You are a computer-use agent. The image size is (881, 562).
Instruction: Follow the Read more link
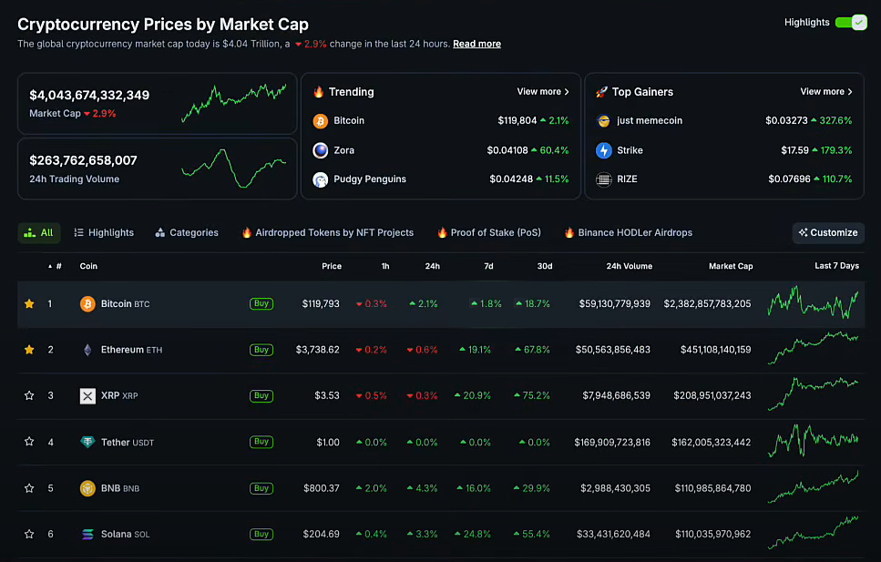(x=476, y=44)
